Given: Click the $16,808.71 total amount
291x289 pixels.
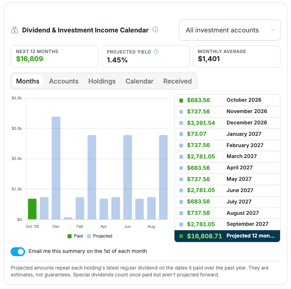Looking at the screenshot, I should coord(204,236).
